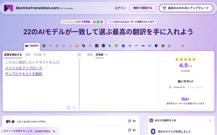
Task: Close the あなたの翻訳まとめ panel
Action: tap(210, 120)
